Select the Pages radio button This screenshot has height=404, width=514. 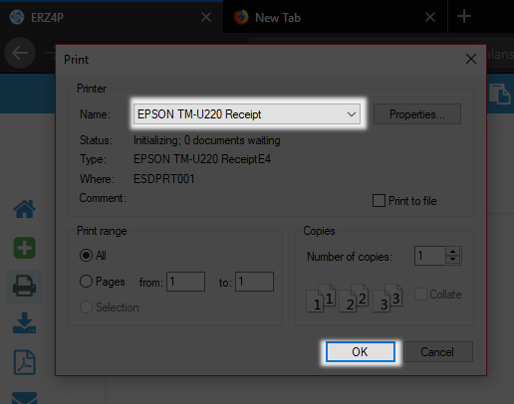point(86,282)
